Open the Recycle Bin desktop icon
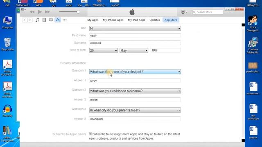Screen dimensions: 262x147 pyautogui.click(x=7, y=44)
